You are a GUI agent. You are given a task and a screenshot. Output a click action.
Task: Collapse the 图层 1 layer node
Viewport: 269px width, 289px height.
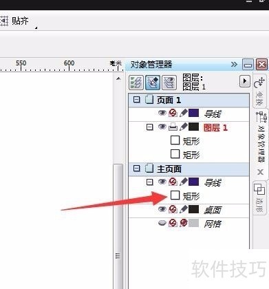(149, 127)
